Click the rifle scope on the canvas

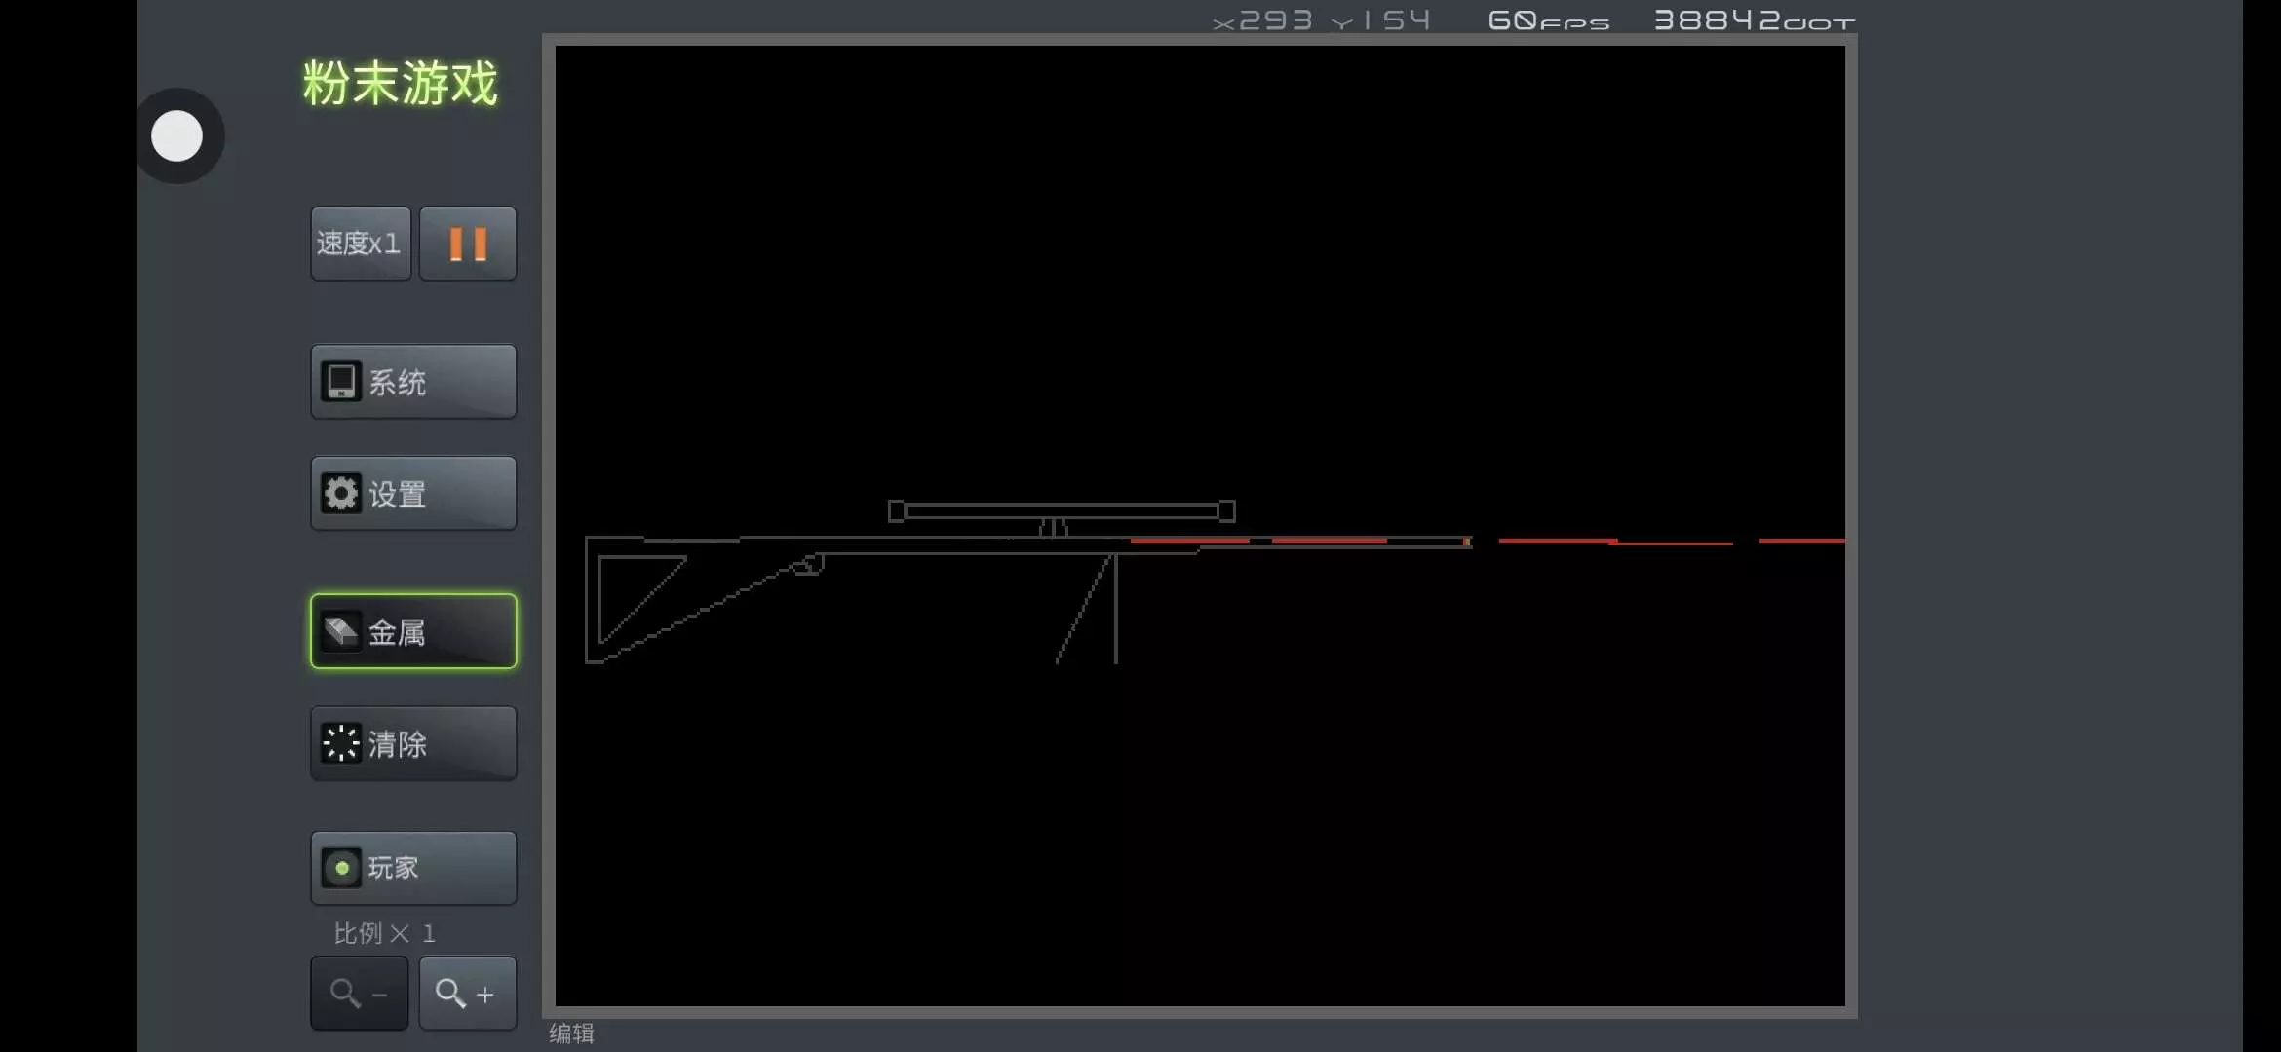coord(1061,511)
